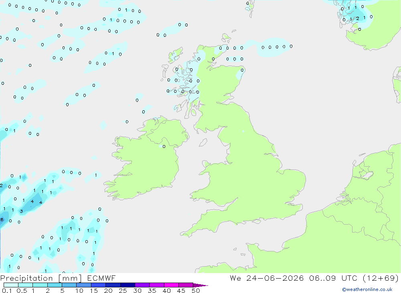Click the "40" legend scale label
The image size is (401, 293).
(x=166, y=291)
